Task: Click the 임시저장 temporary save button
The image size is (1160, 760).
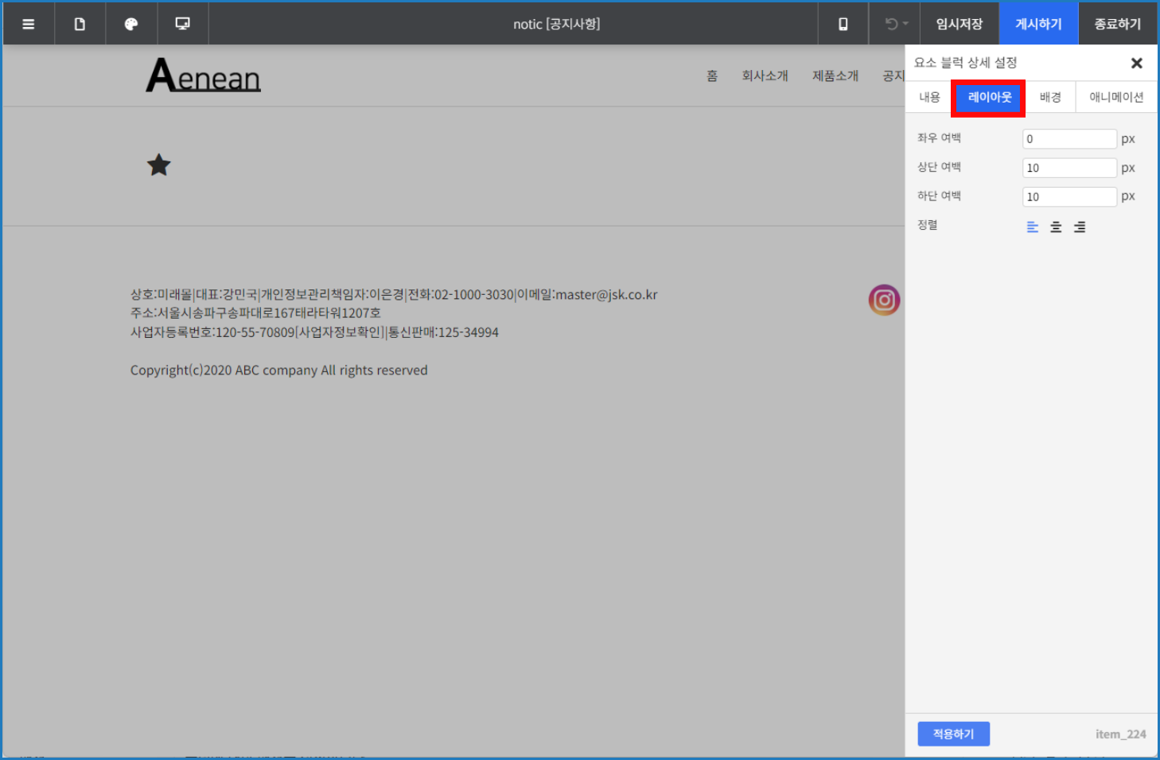Action: 960,24
